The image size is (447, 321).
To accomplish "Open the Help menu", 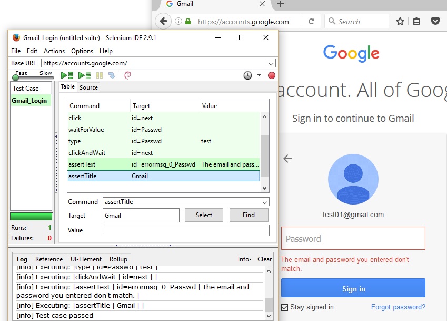I will point(106,51).
